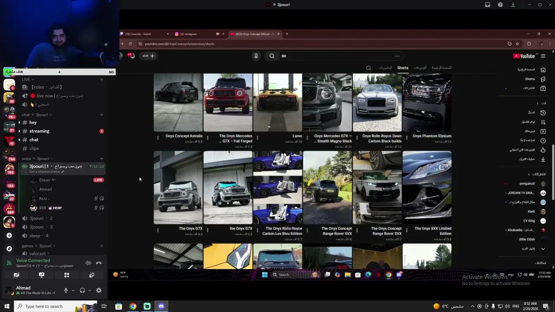Open Discord activities launcher icon
The height and width of the screenshot is (312, 555).
[67, 275]
